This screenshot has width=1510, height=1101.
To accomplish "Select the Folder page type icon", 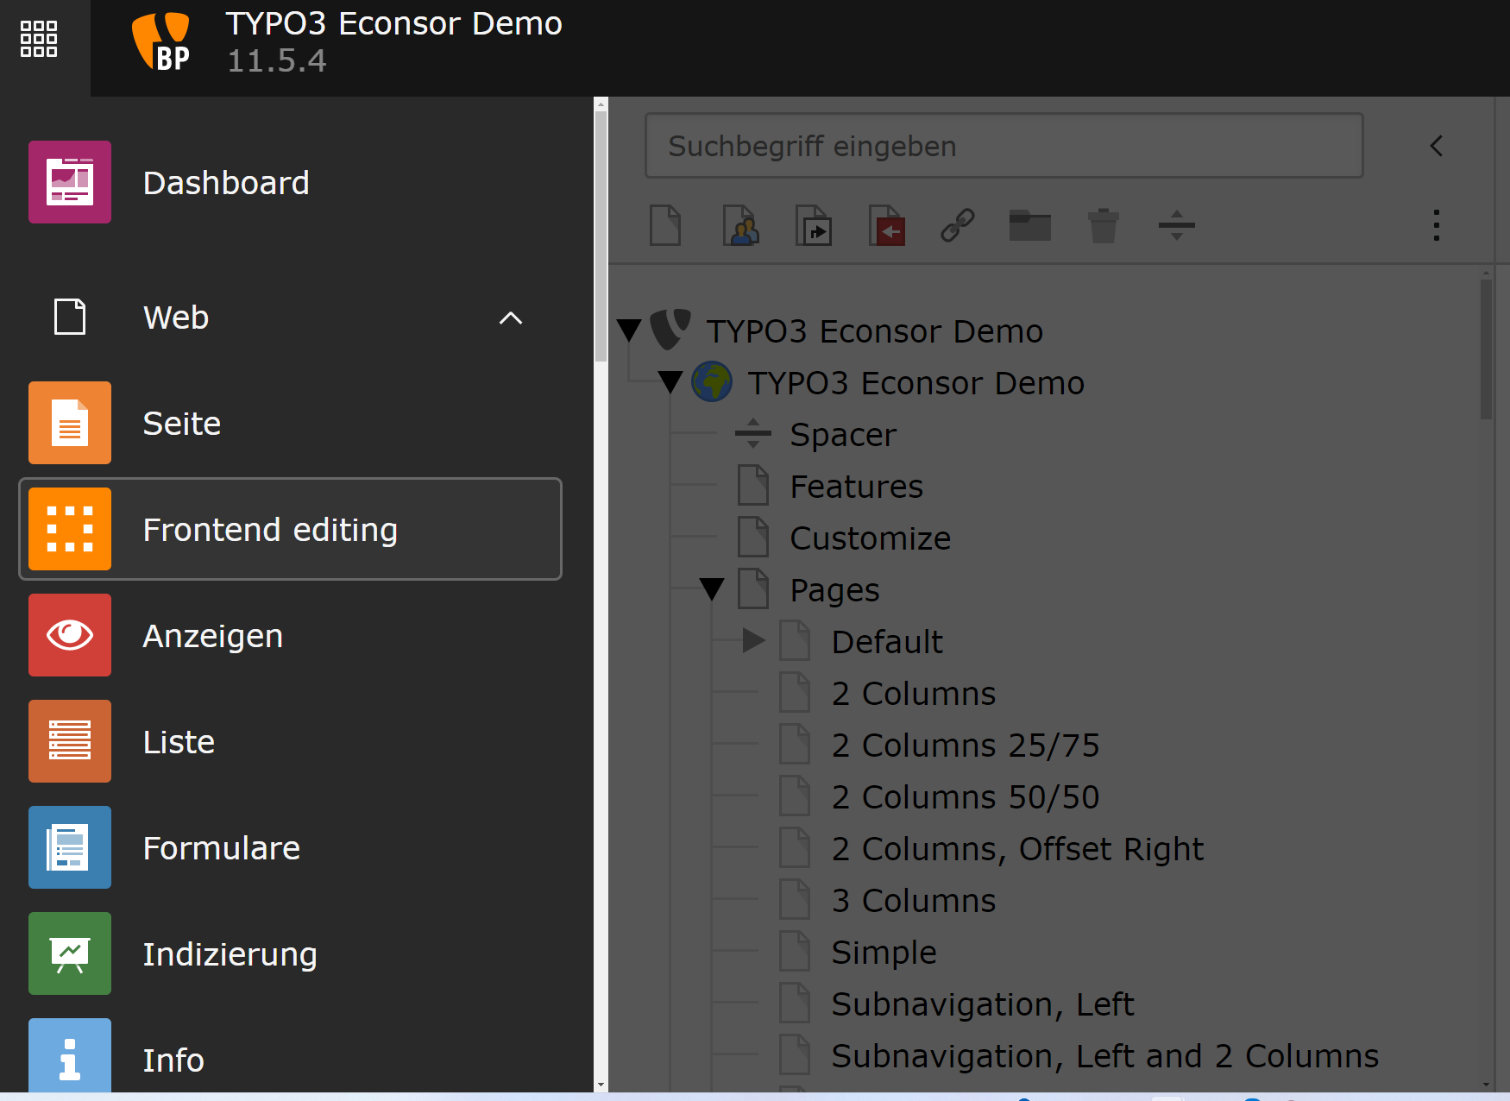I will [1029, 225].
